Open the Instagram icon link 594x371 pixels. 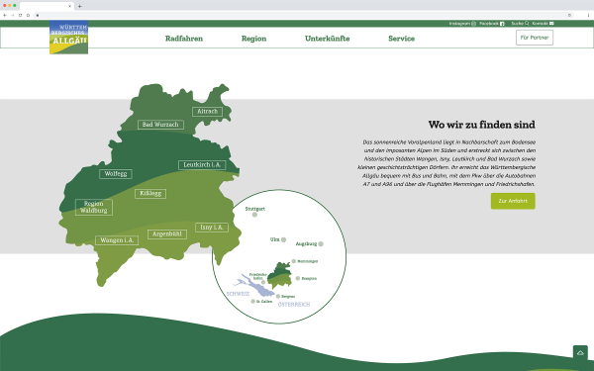[473, 24]
